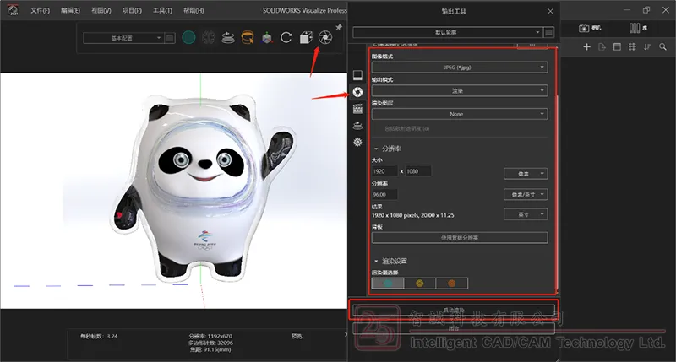Click the list button beside the 基本配置 dropdown
Screen dimensions: 676x362
pyautogui.click(x=170, y=38)
